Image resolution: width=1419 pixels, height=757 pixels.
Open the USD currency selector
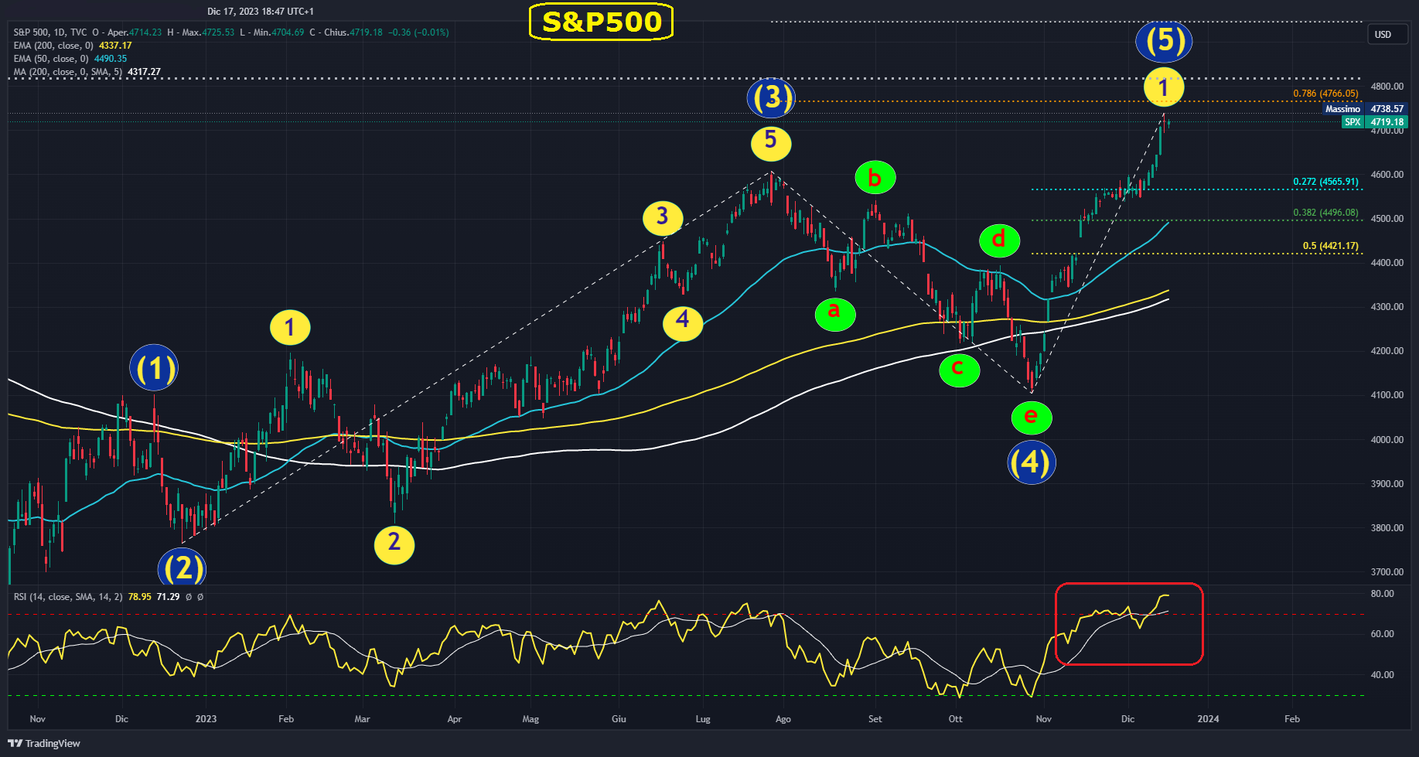point(1389,35)
